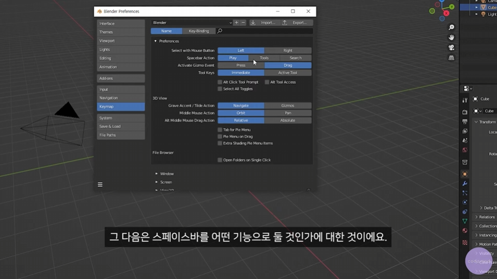This screenshot has height=279, width=497.
Task: Set Alt Middle Mouse Drag to Absolute
Action: click(x=288, y=121)
